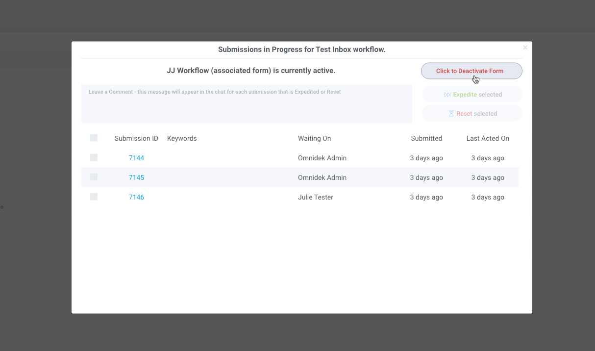Click the Last Acted On column header

[488, 139]
